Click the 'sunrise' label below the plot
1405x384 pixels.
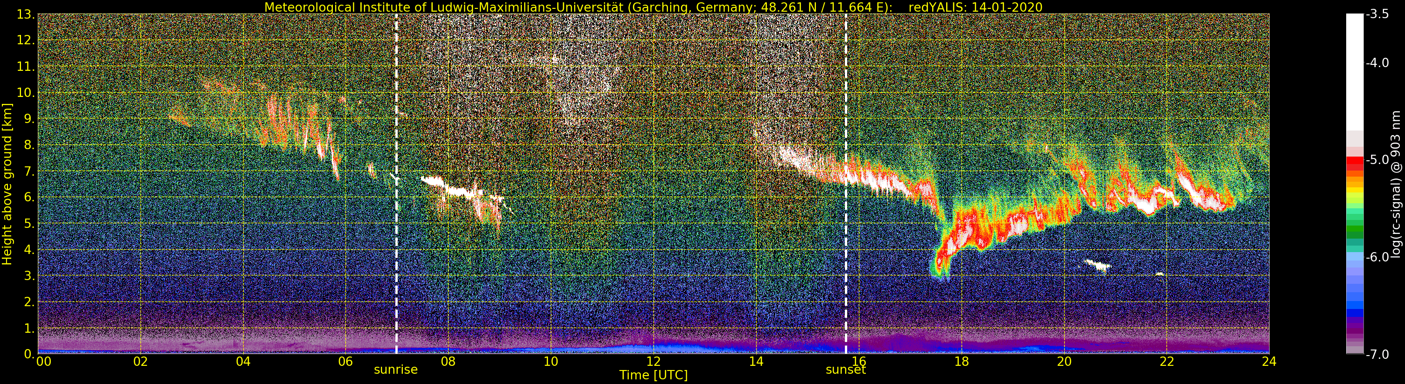coord(395,370)
